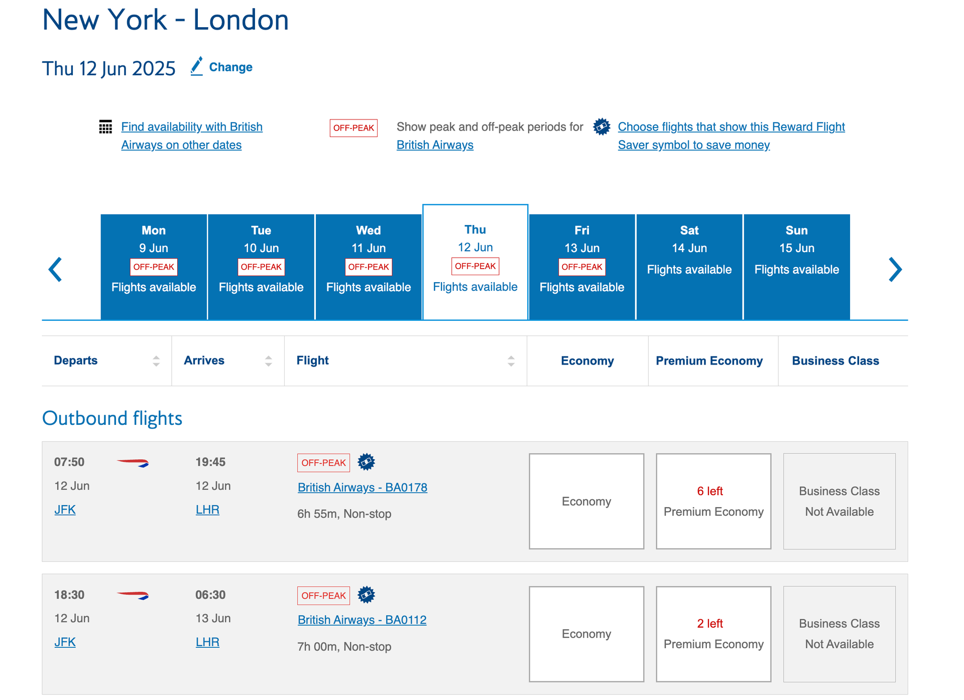The image size is (964, 700).
Task: Select Premium Economy with 6 seats left
Action: tap(713, 501)
